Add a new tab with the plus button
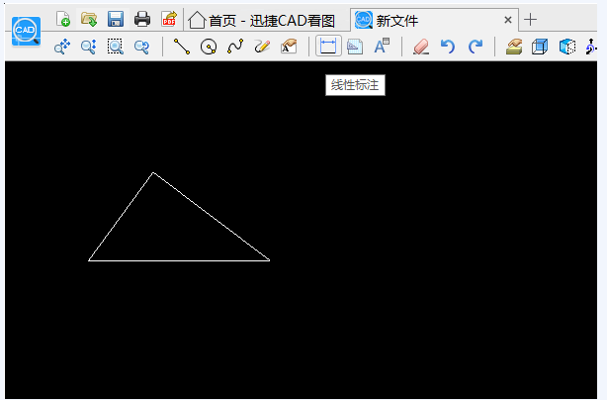Screen dimensions: 607x400 (530, 20)
